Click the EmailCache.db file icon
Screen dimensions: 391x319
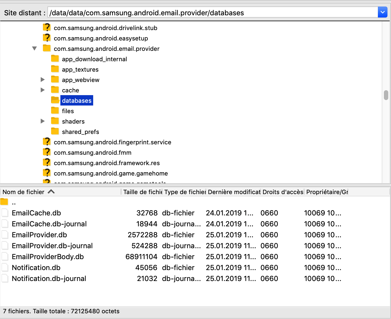5,213
